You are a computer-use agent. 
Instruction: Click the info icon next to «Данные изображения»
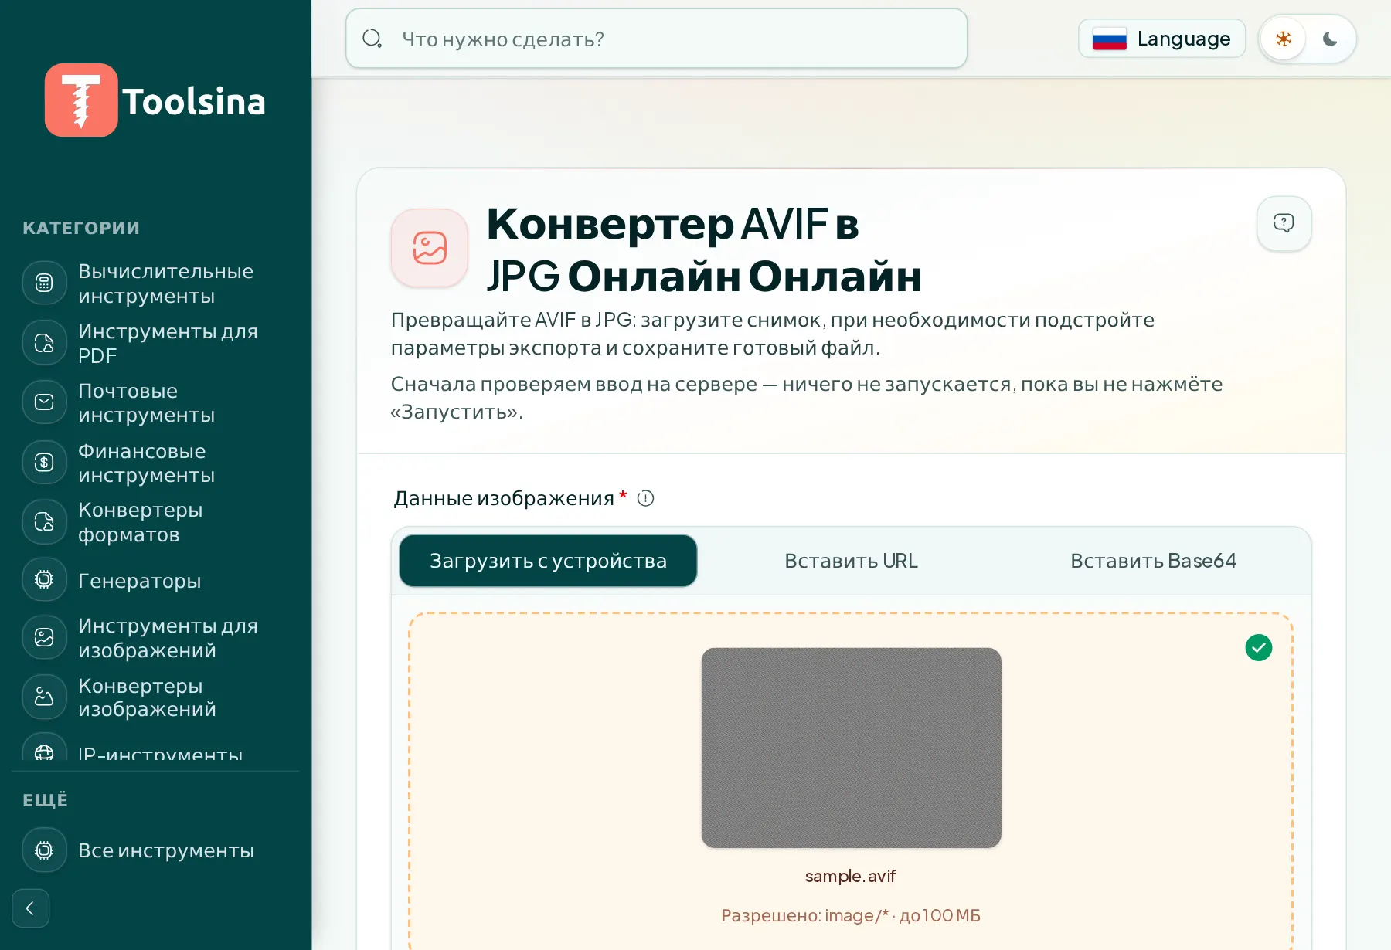[645, 499]
